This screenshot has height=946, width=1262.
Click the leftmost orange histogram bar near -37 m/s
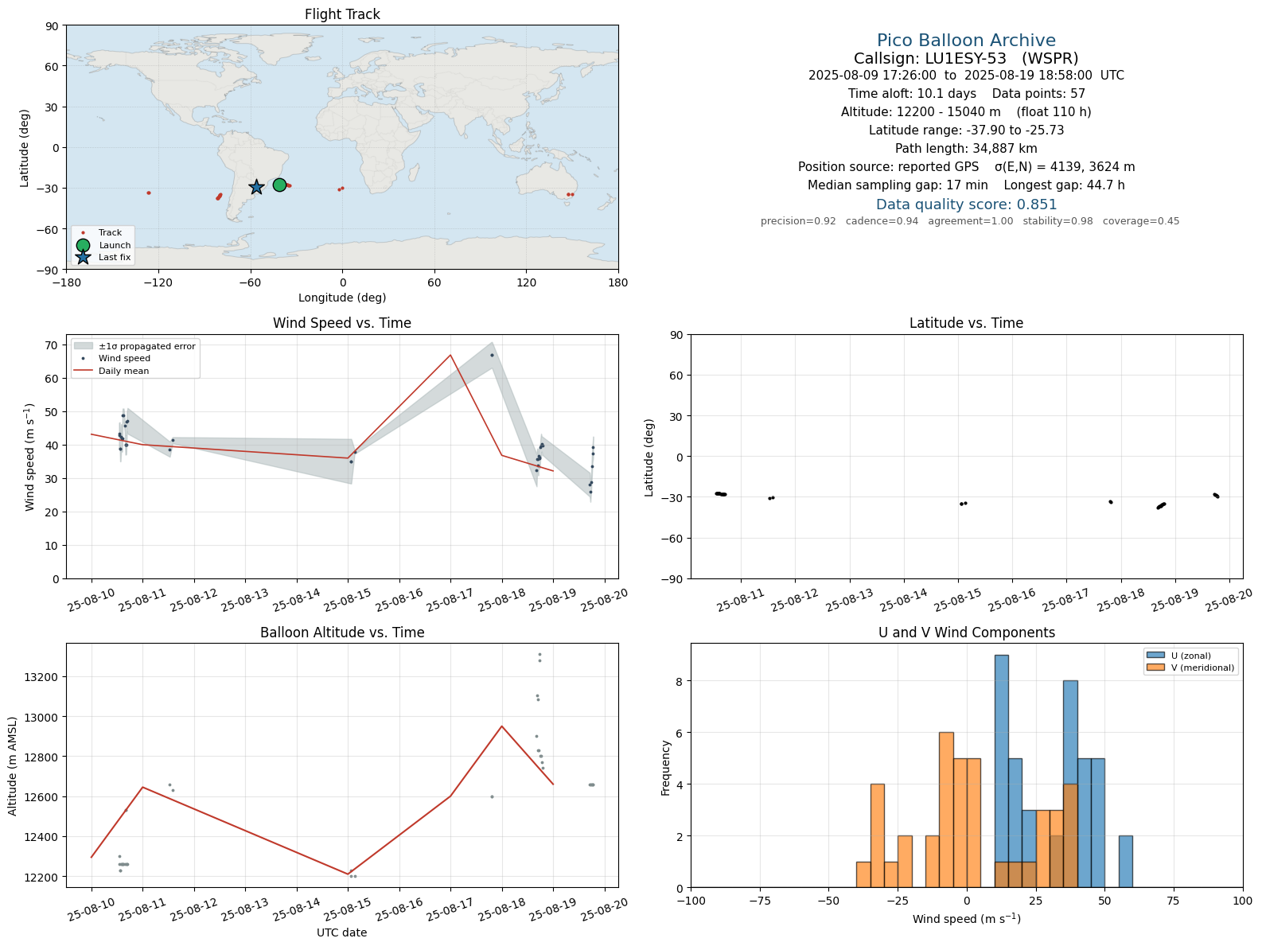coord(863,874)
